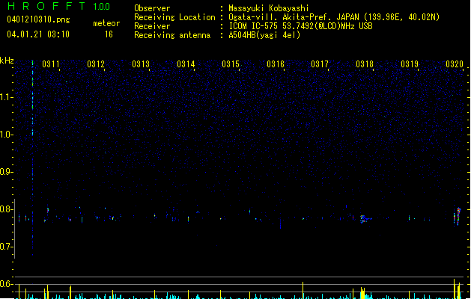Click the 0311 time marker

coord(51,64)
